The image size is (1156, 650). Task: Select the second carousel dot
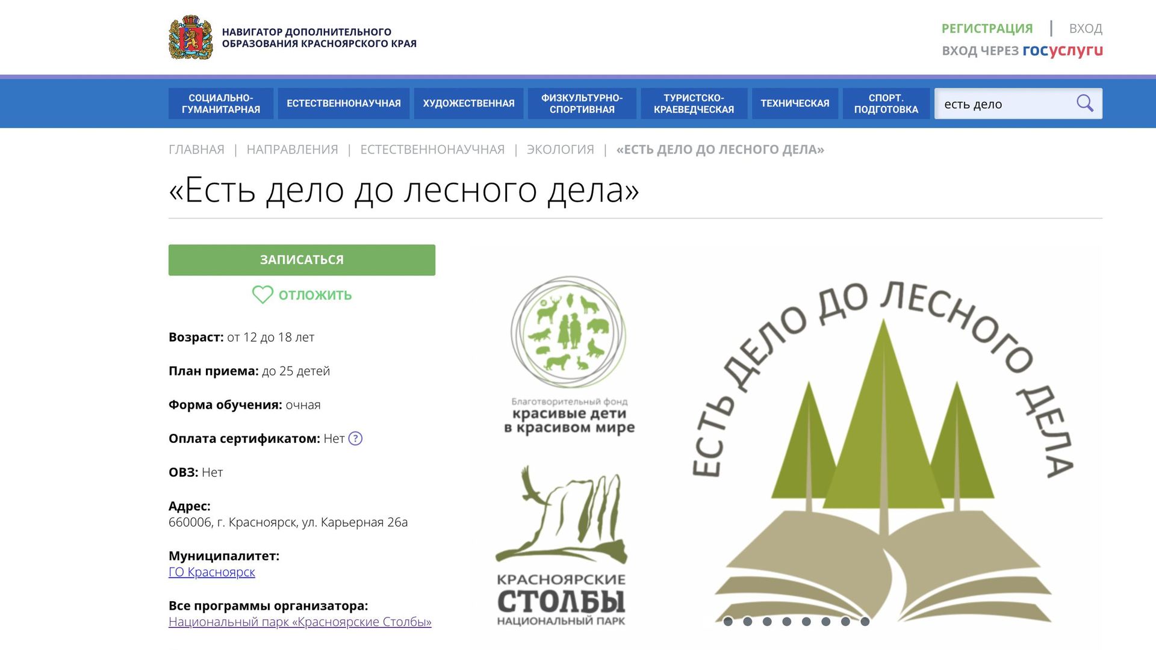point(748,622)
